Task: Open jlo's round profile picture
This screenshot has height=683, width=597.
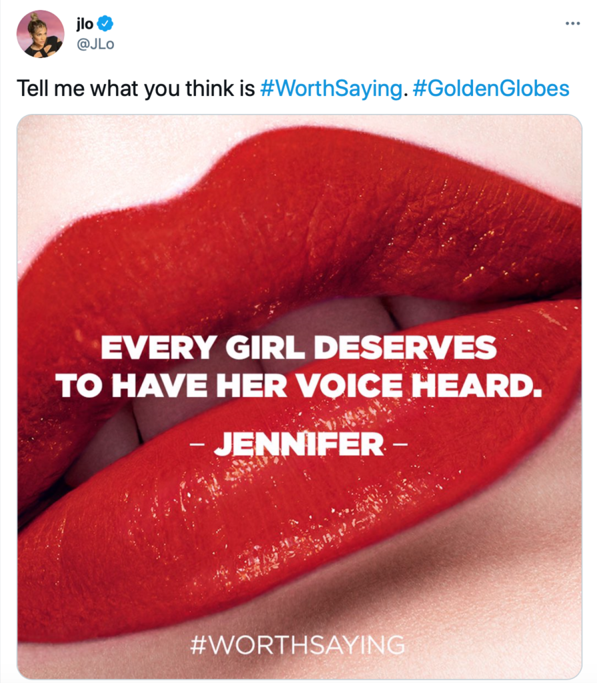Action: pyautogui.click(x=40, y=34)
